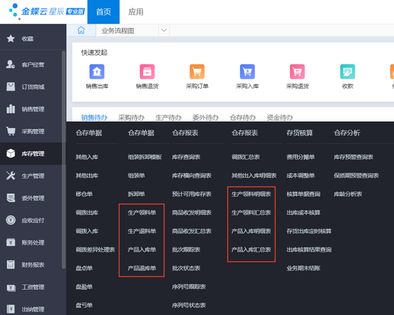Click the 采购退货 quick launch icon
This screenshot has height=315, width=394.
(297, 71)
